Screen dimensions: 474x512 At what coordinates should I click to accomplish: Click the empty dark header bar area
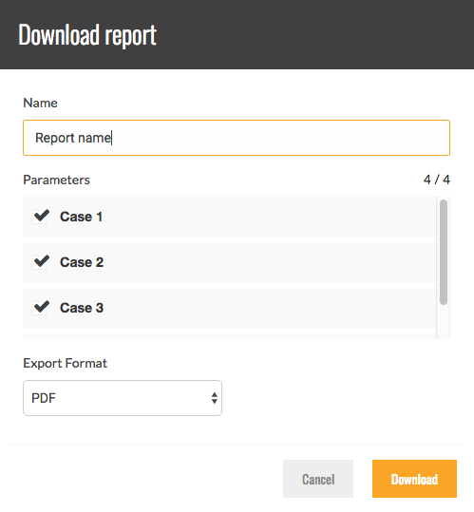click(x=313, y=34)
